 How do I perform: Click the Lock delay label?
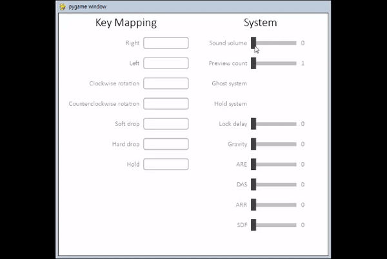point(233,124)
